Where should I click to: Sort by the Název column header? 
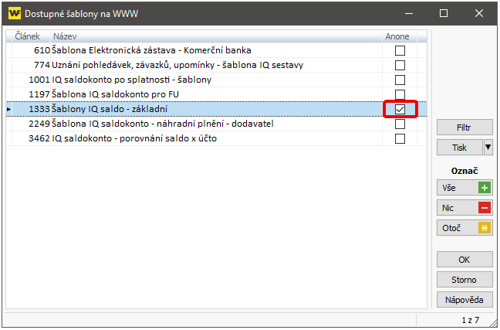click(x=216, y=36)
